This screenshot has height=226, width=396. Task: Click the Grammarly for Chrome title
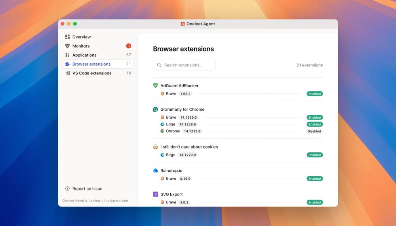183,109
